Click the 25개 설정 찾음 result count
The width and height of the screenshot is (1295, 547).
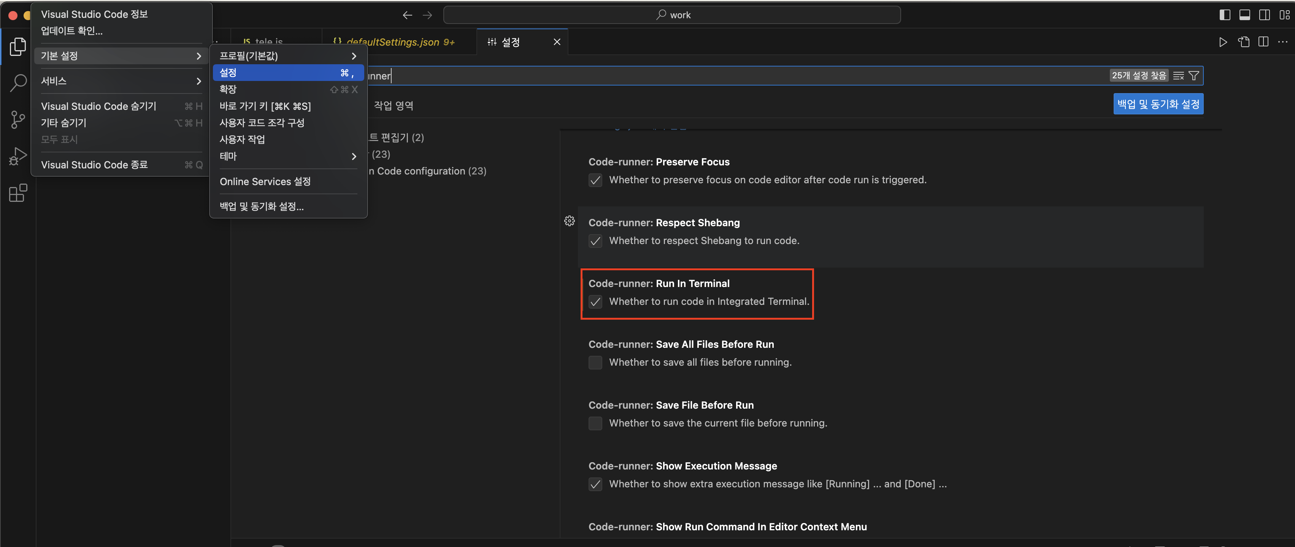click(1139, 75)
